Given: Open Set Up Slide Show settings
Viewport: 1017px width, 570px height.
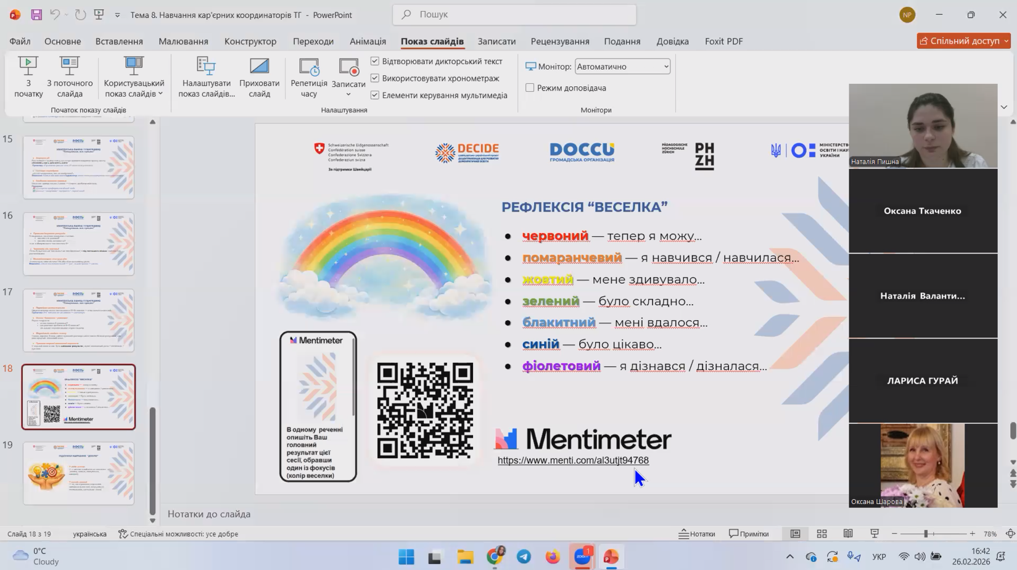Looking at the screenshot, I should pos(206,66).
